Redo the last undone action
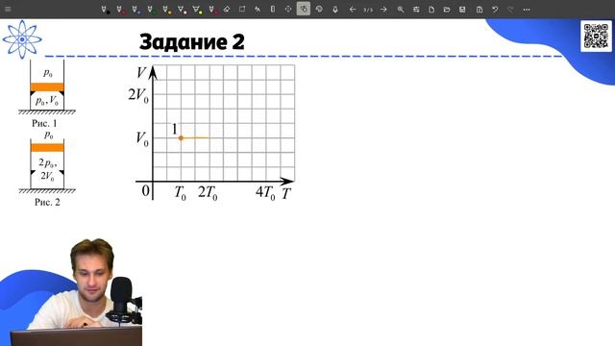 510,10
